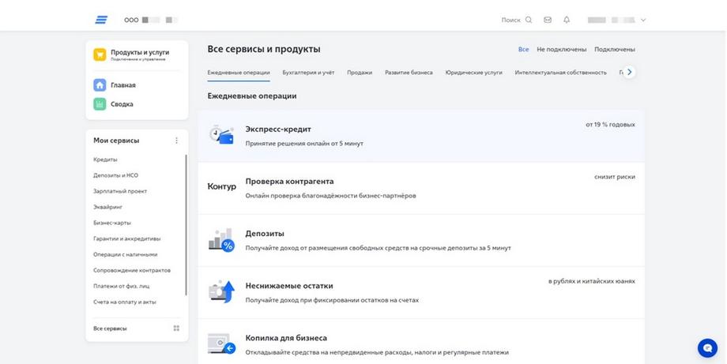The width and height of the screenshot is (727, 364).
Task: Click 'Онлайн проверка благонадёжности бизнес-партнёров' text
Action: tap(330, 196)
